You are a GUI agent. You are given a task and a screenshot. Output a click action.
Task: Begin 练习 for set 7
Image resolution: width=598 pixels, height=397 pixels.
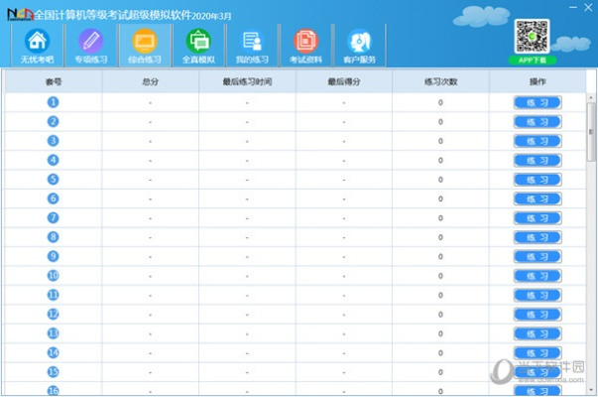coord(538,218)
